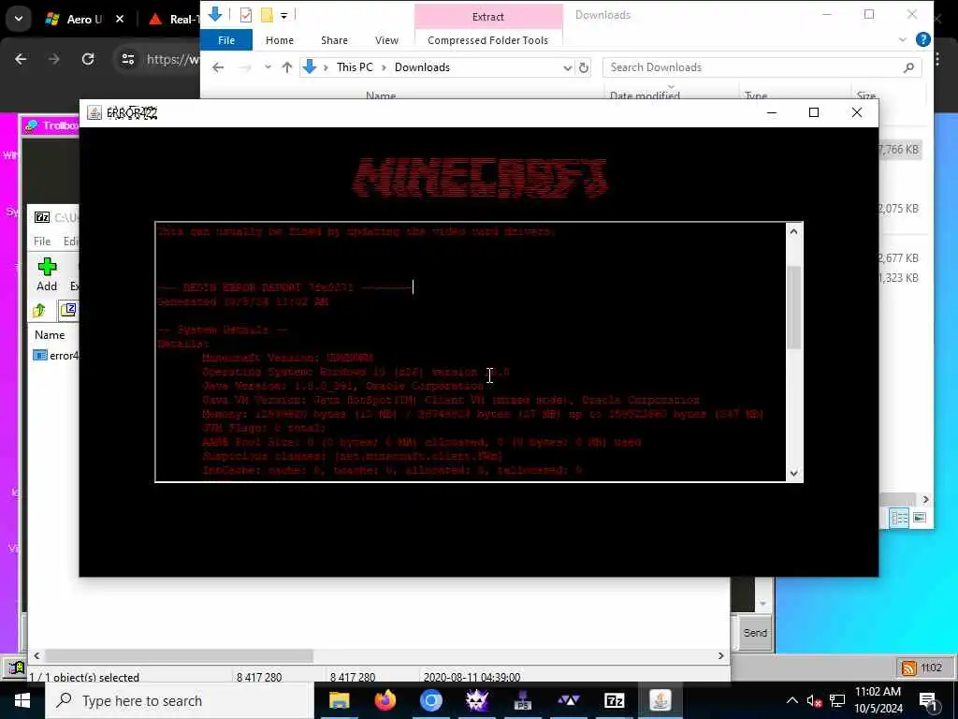The height and width of the screenshot is (719, 958).
Task: Click the ERROR422 window title icon
Action: tap(94, 112)
